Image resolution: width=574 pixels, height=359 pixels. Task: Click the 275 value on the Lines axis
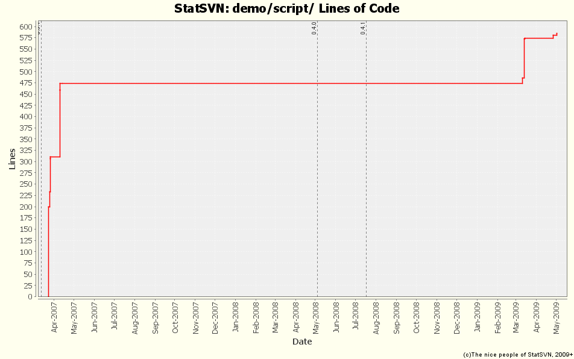(x=26, y=173)
